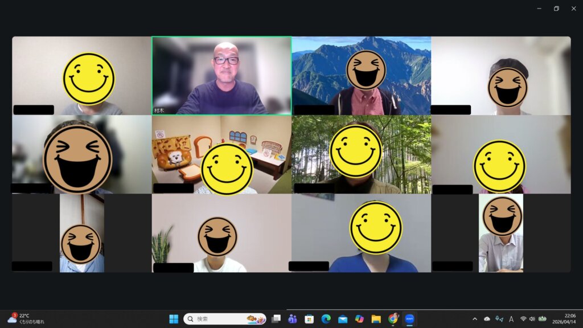Open File Explorer from the taskbar
This screenshot has width=583, height=328.
click(x=376, y=319)
